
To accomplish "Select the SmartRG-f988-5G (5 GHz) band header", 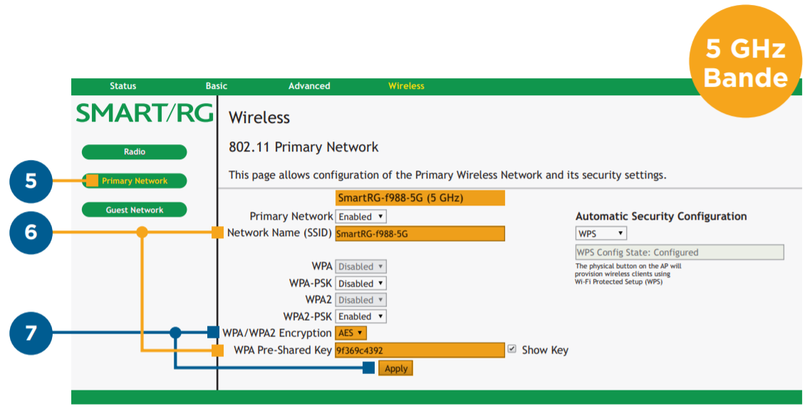I will [x=420, y=198].
